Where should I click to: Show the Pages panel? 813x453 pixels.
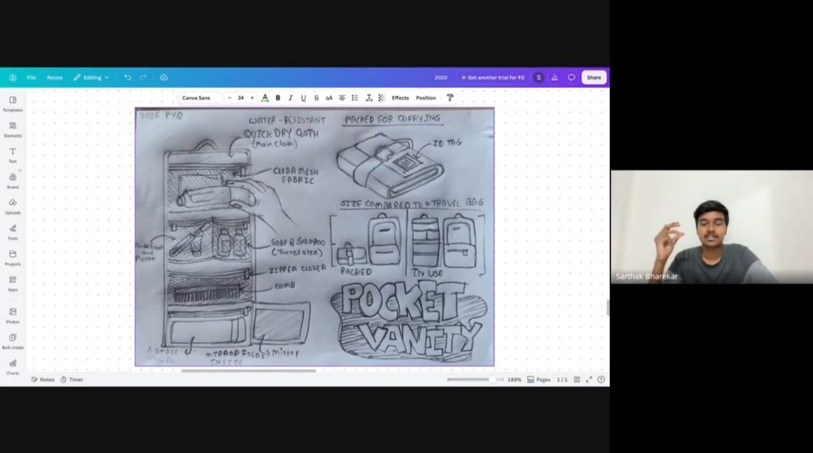[x=539, y=379]
